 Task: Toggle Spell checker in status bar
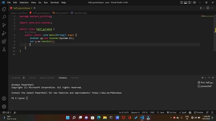183,113
